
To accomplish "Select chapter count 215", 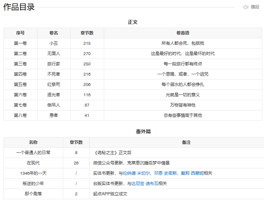I will [x=87, y=43].
